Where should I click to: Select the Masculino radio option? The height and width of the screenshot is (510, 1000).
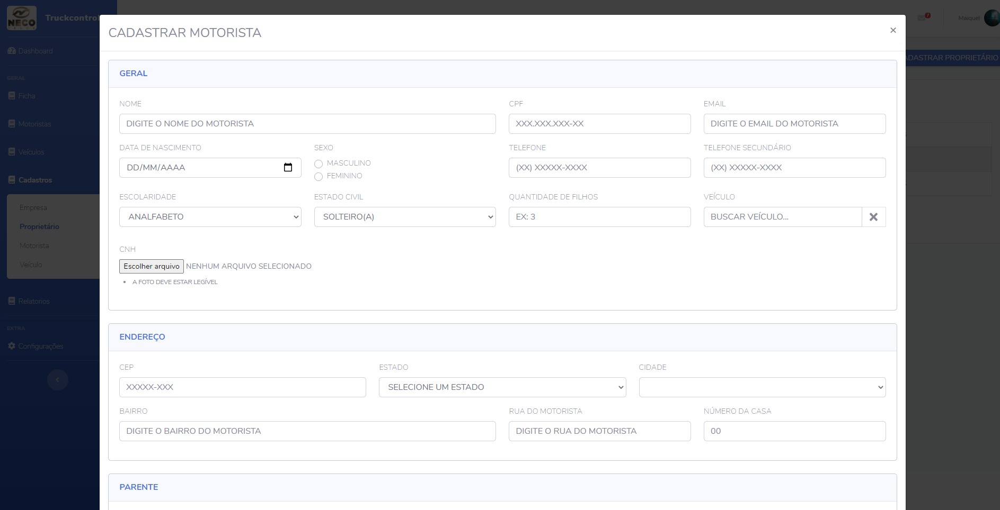click(318, 164)
